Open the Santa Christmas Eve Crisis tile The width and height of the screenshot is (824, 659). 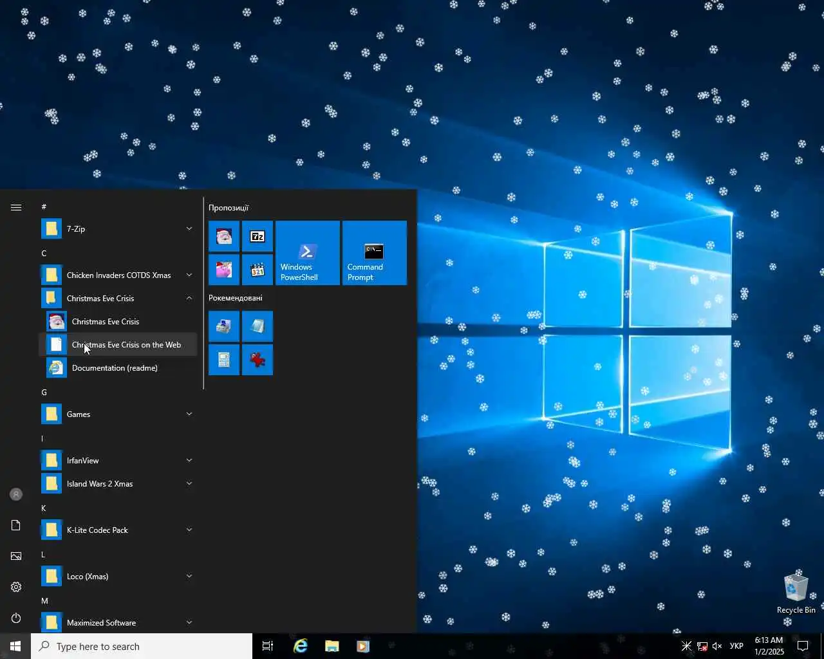(x=224, y=236)
